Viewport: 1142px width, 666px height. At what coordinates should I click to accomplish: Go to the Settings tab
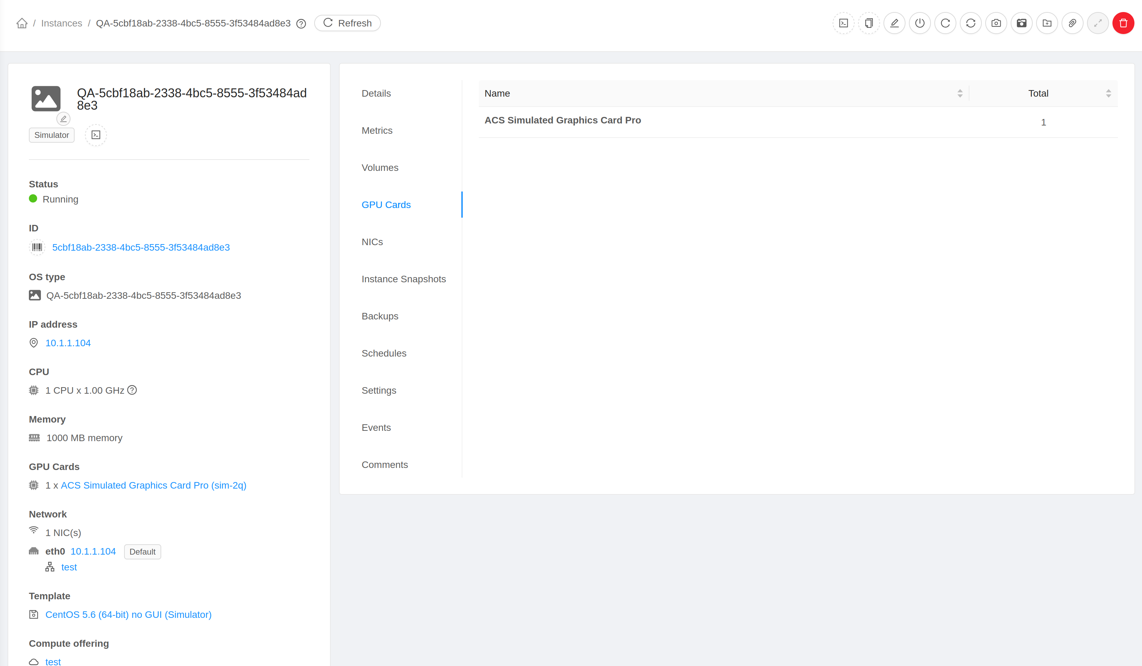[x=379, y=391]
